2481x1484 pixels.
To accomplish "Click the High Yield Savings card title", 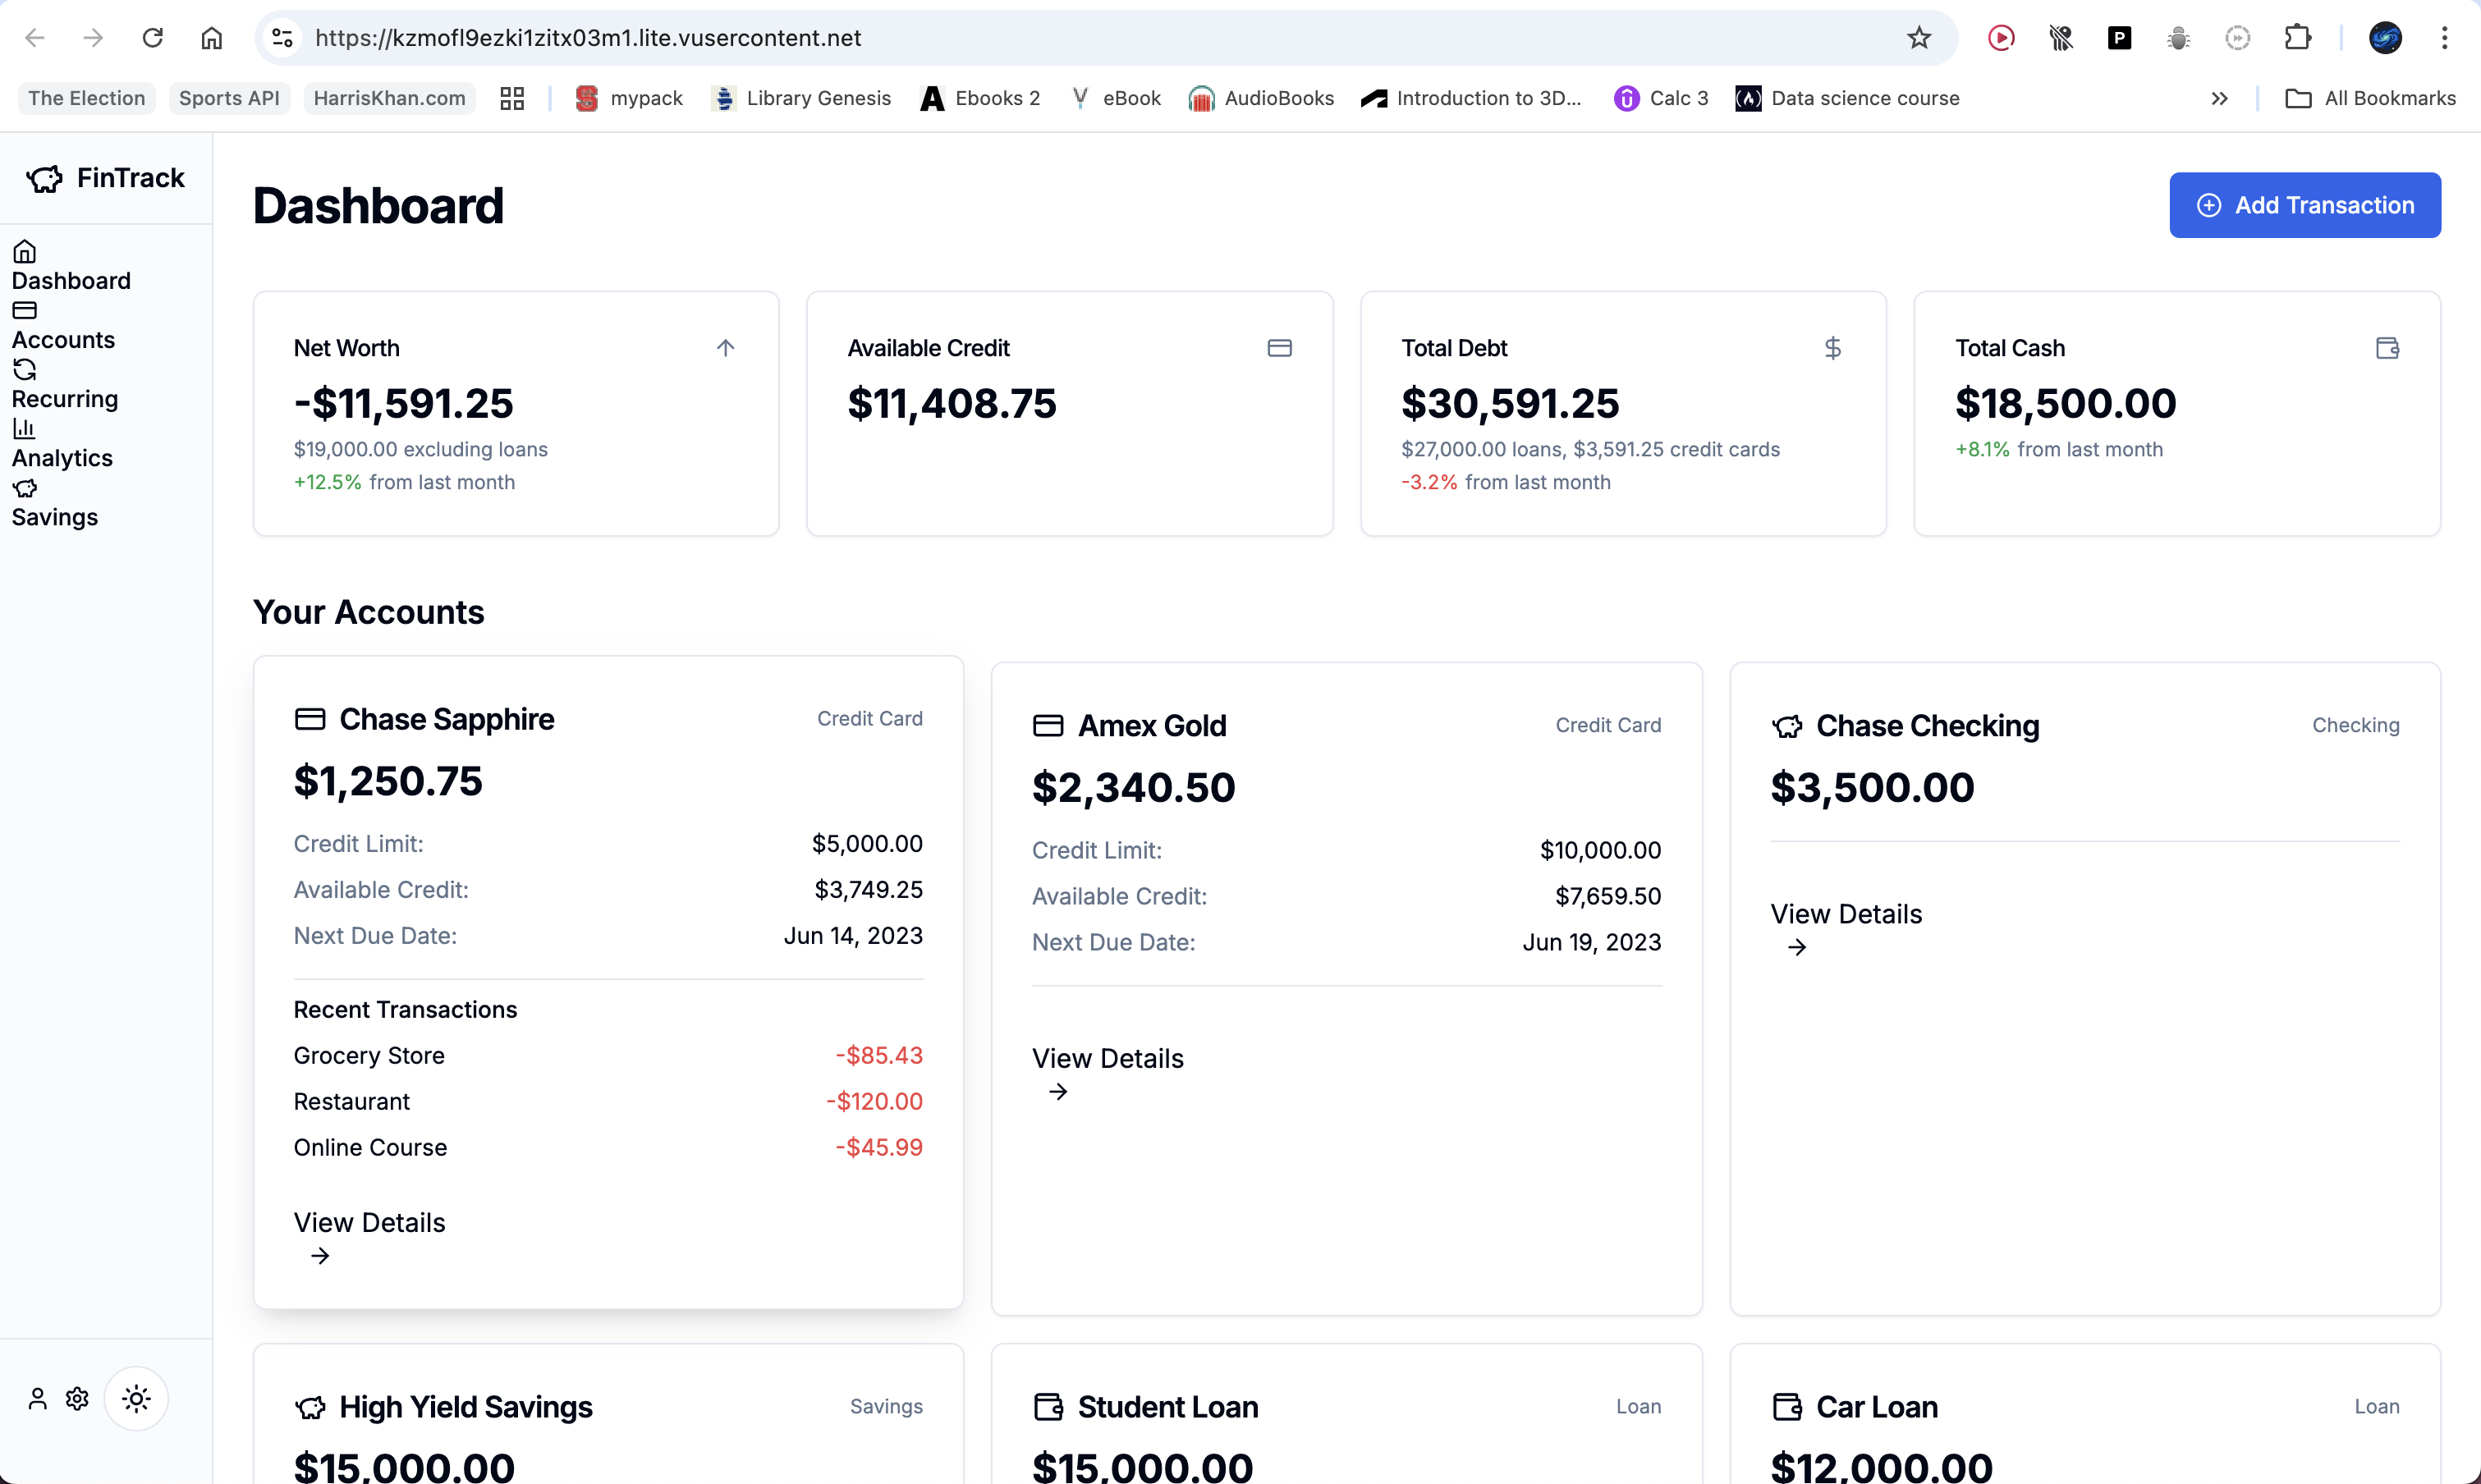I will tap(465, 1407).
